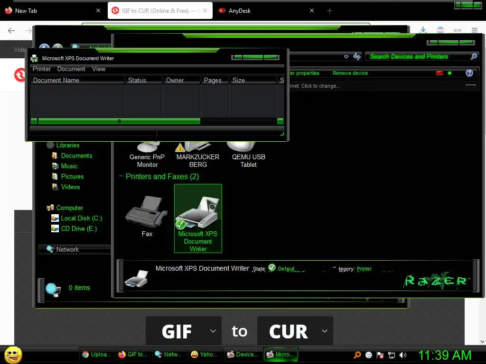Click the network tray icon

[392, 355]
